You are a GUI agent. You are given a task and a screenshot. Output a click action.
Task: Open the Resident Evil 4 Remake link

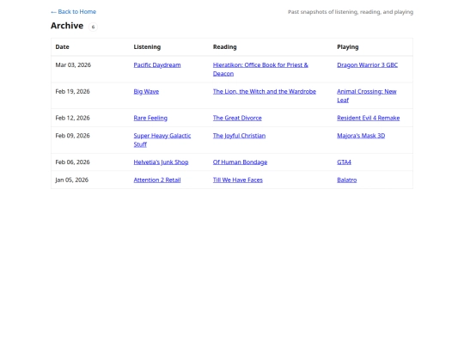coord(368,118)
